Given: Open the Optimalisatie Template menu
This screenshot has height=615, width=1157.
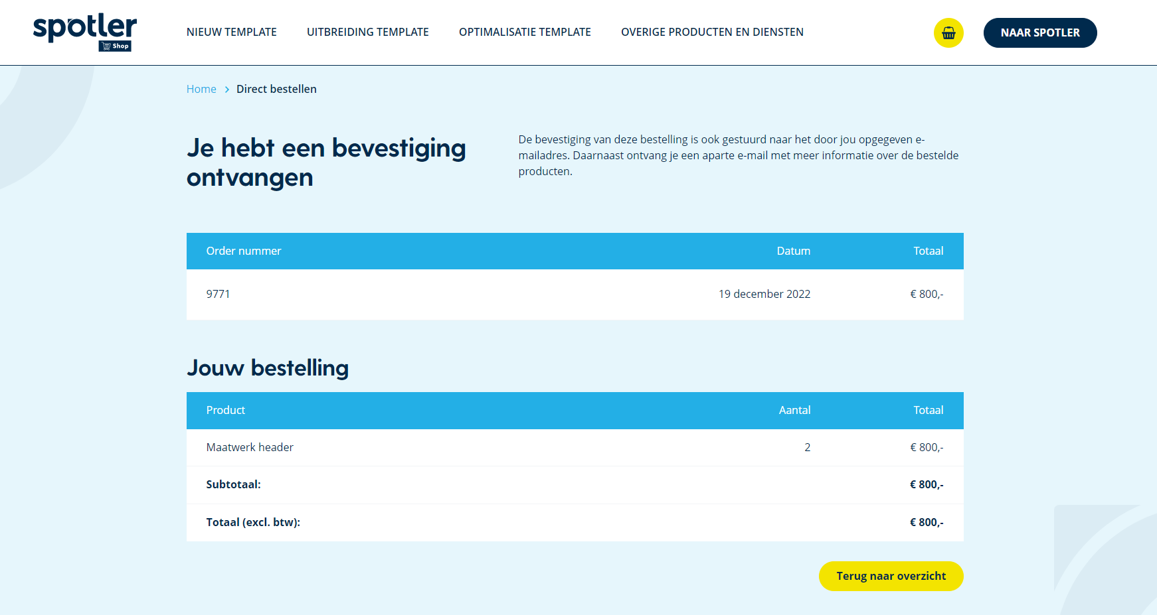Looking at the screenshot, I should [x=525, y=32].
